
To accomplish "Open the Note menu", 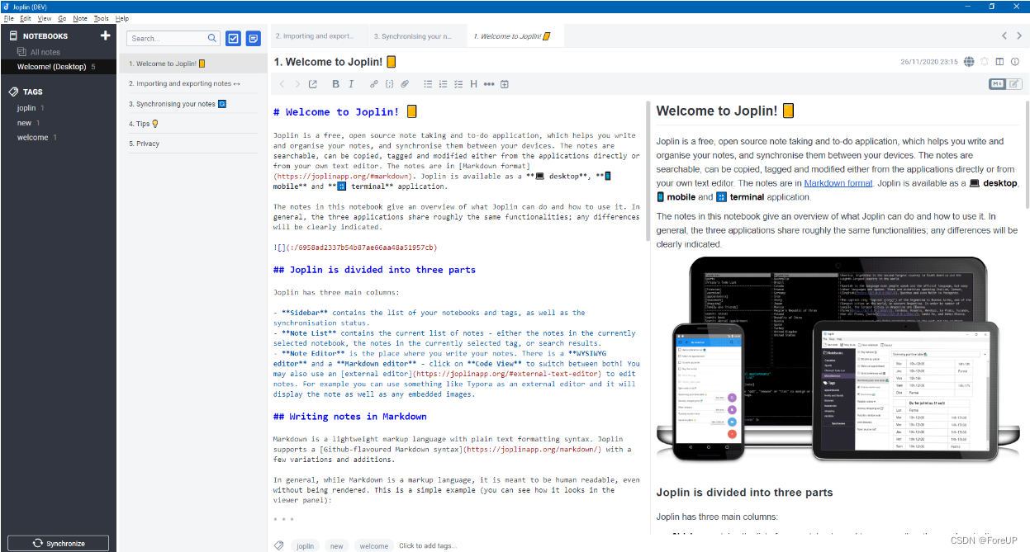I will pos(80,18).
